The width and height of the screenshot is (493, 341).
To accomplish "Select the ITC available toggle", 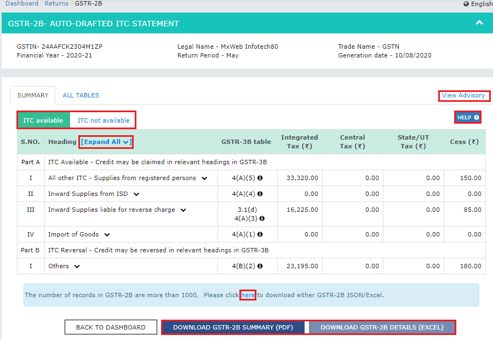I will click(x=43, y=119).
